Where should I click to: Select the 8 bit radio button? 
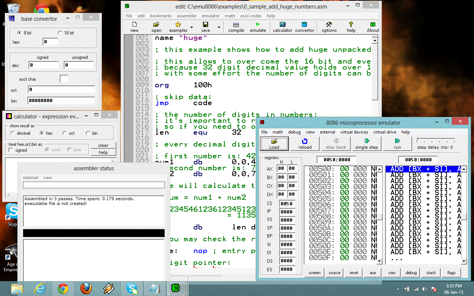click(20, 33)
